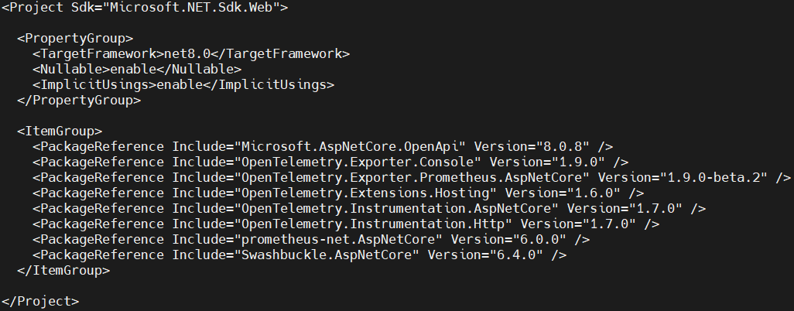Click the prometheus-net.AspNetCore package name
This screenshot has height=311, width=794.
pos(341,239)
